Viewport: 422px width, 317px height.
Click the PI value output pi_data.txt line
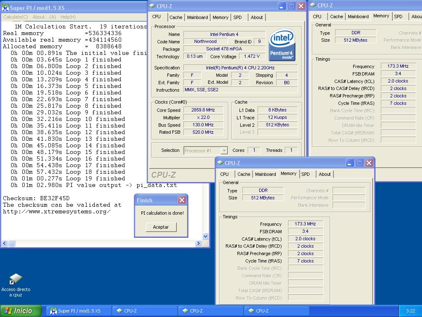94,185
